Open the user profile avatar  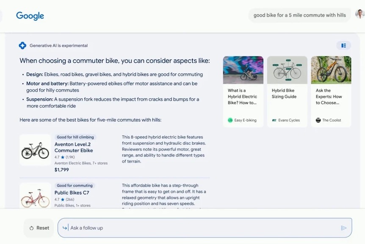(359, 15)
